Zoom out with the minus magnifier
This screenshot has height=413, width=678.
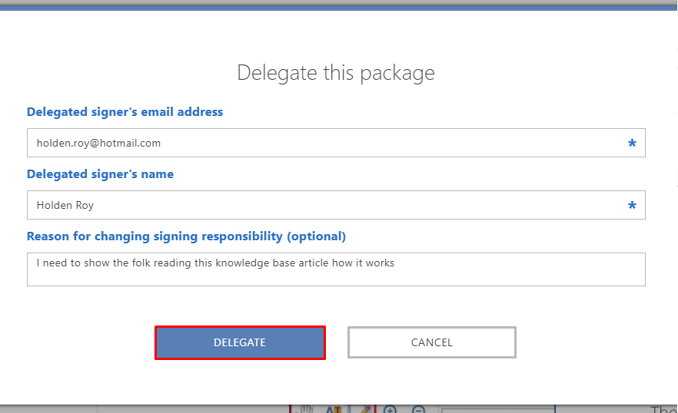click(418, 409)
